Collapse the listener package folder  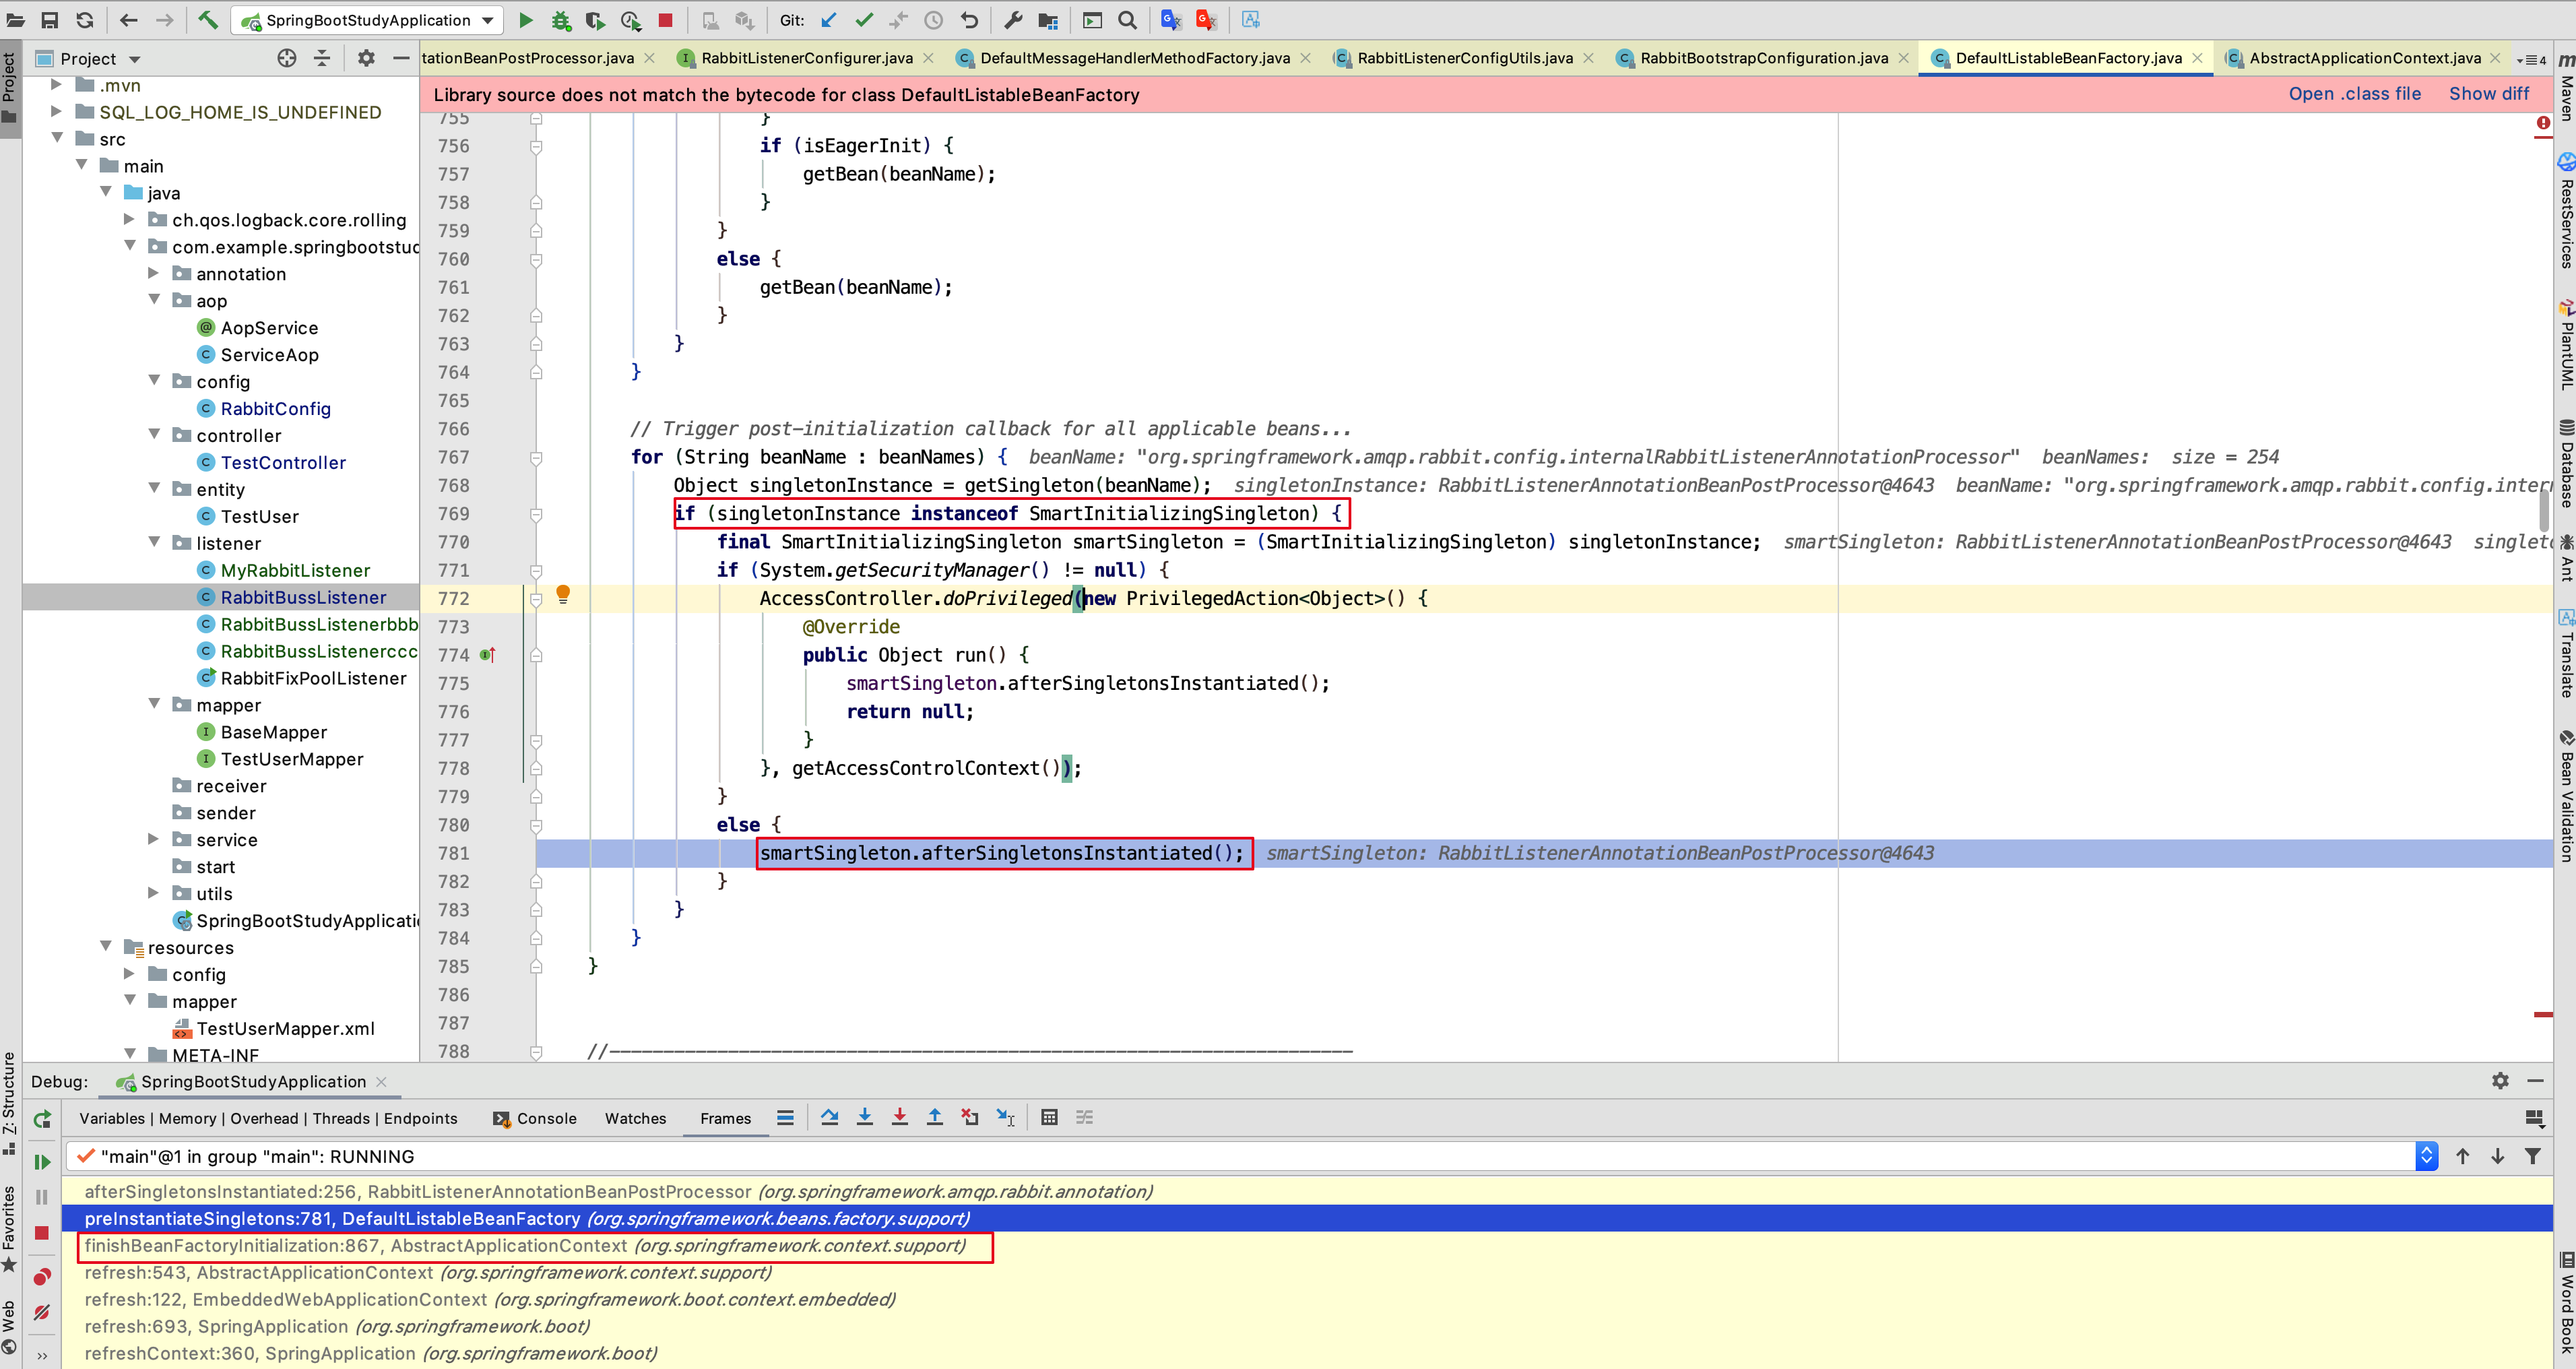click(154, 543)
